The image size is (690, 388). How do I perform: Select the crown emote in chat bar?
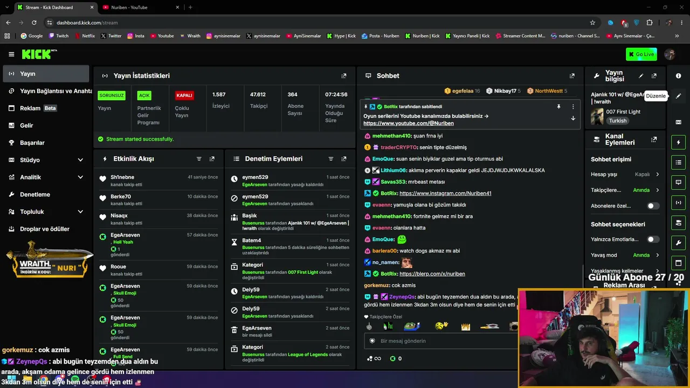(x=466, y=327)
